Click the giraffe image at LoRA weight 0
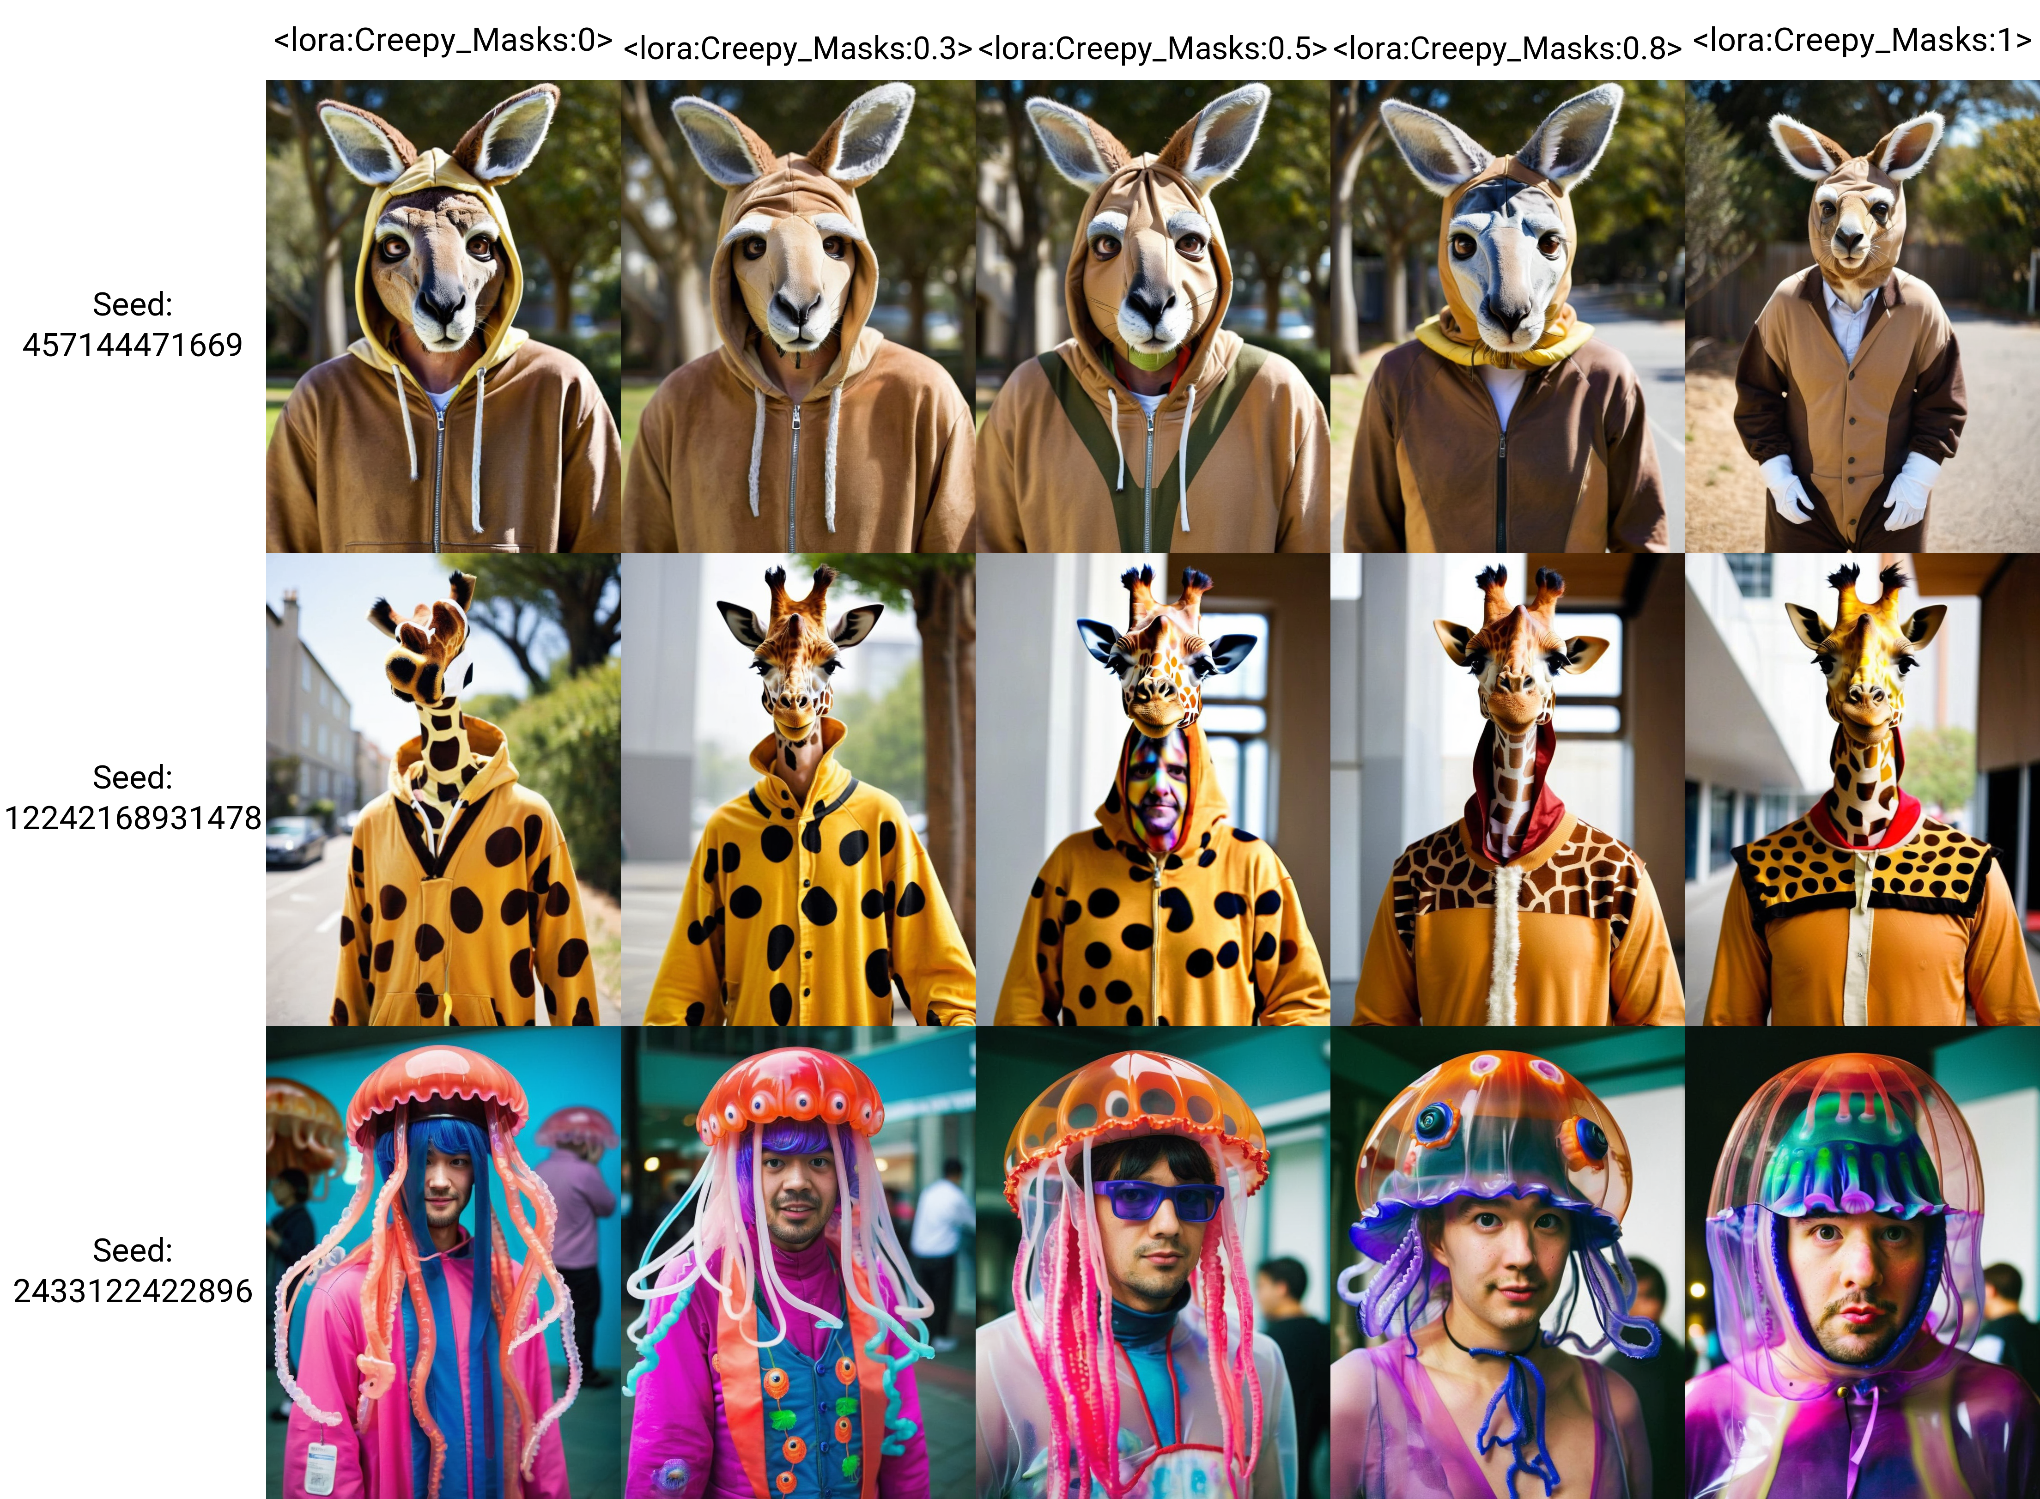The image size is (2040, 1499). click(443, 789)
